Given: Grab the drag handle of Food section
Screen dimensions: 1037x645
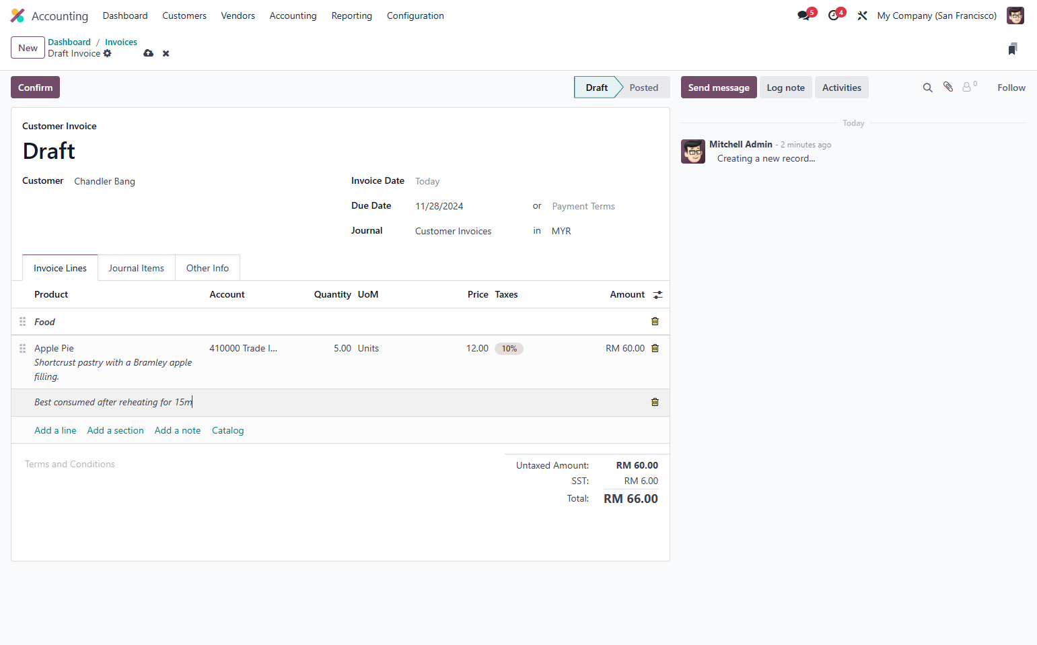Looking at the screenshot, I should pyautogui.click(x=22, y=322).
